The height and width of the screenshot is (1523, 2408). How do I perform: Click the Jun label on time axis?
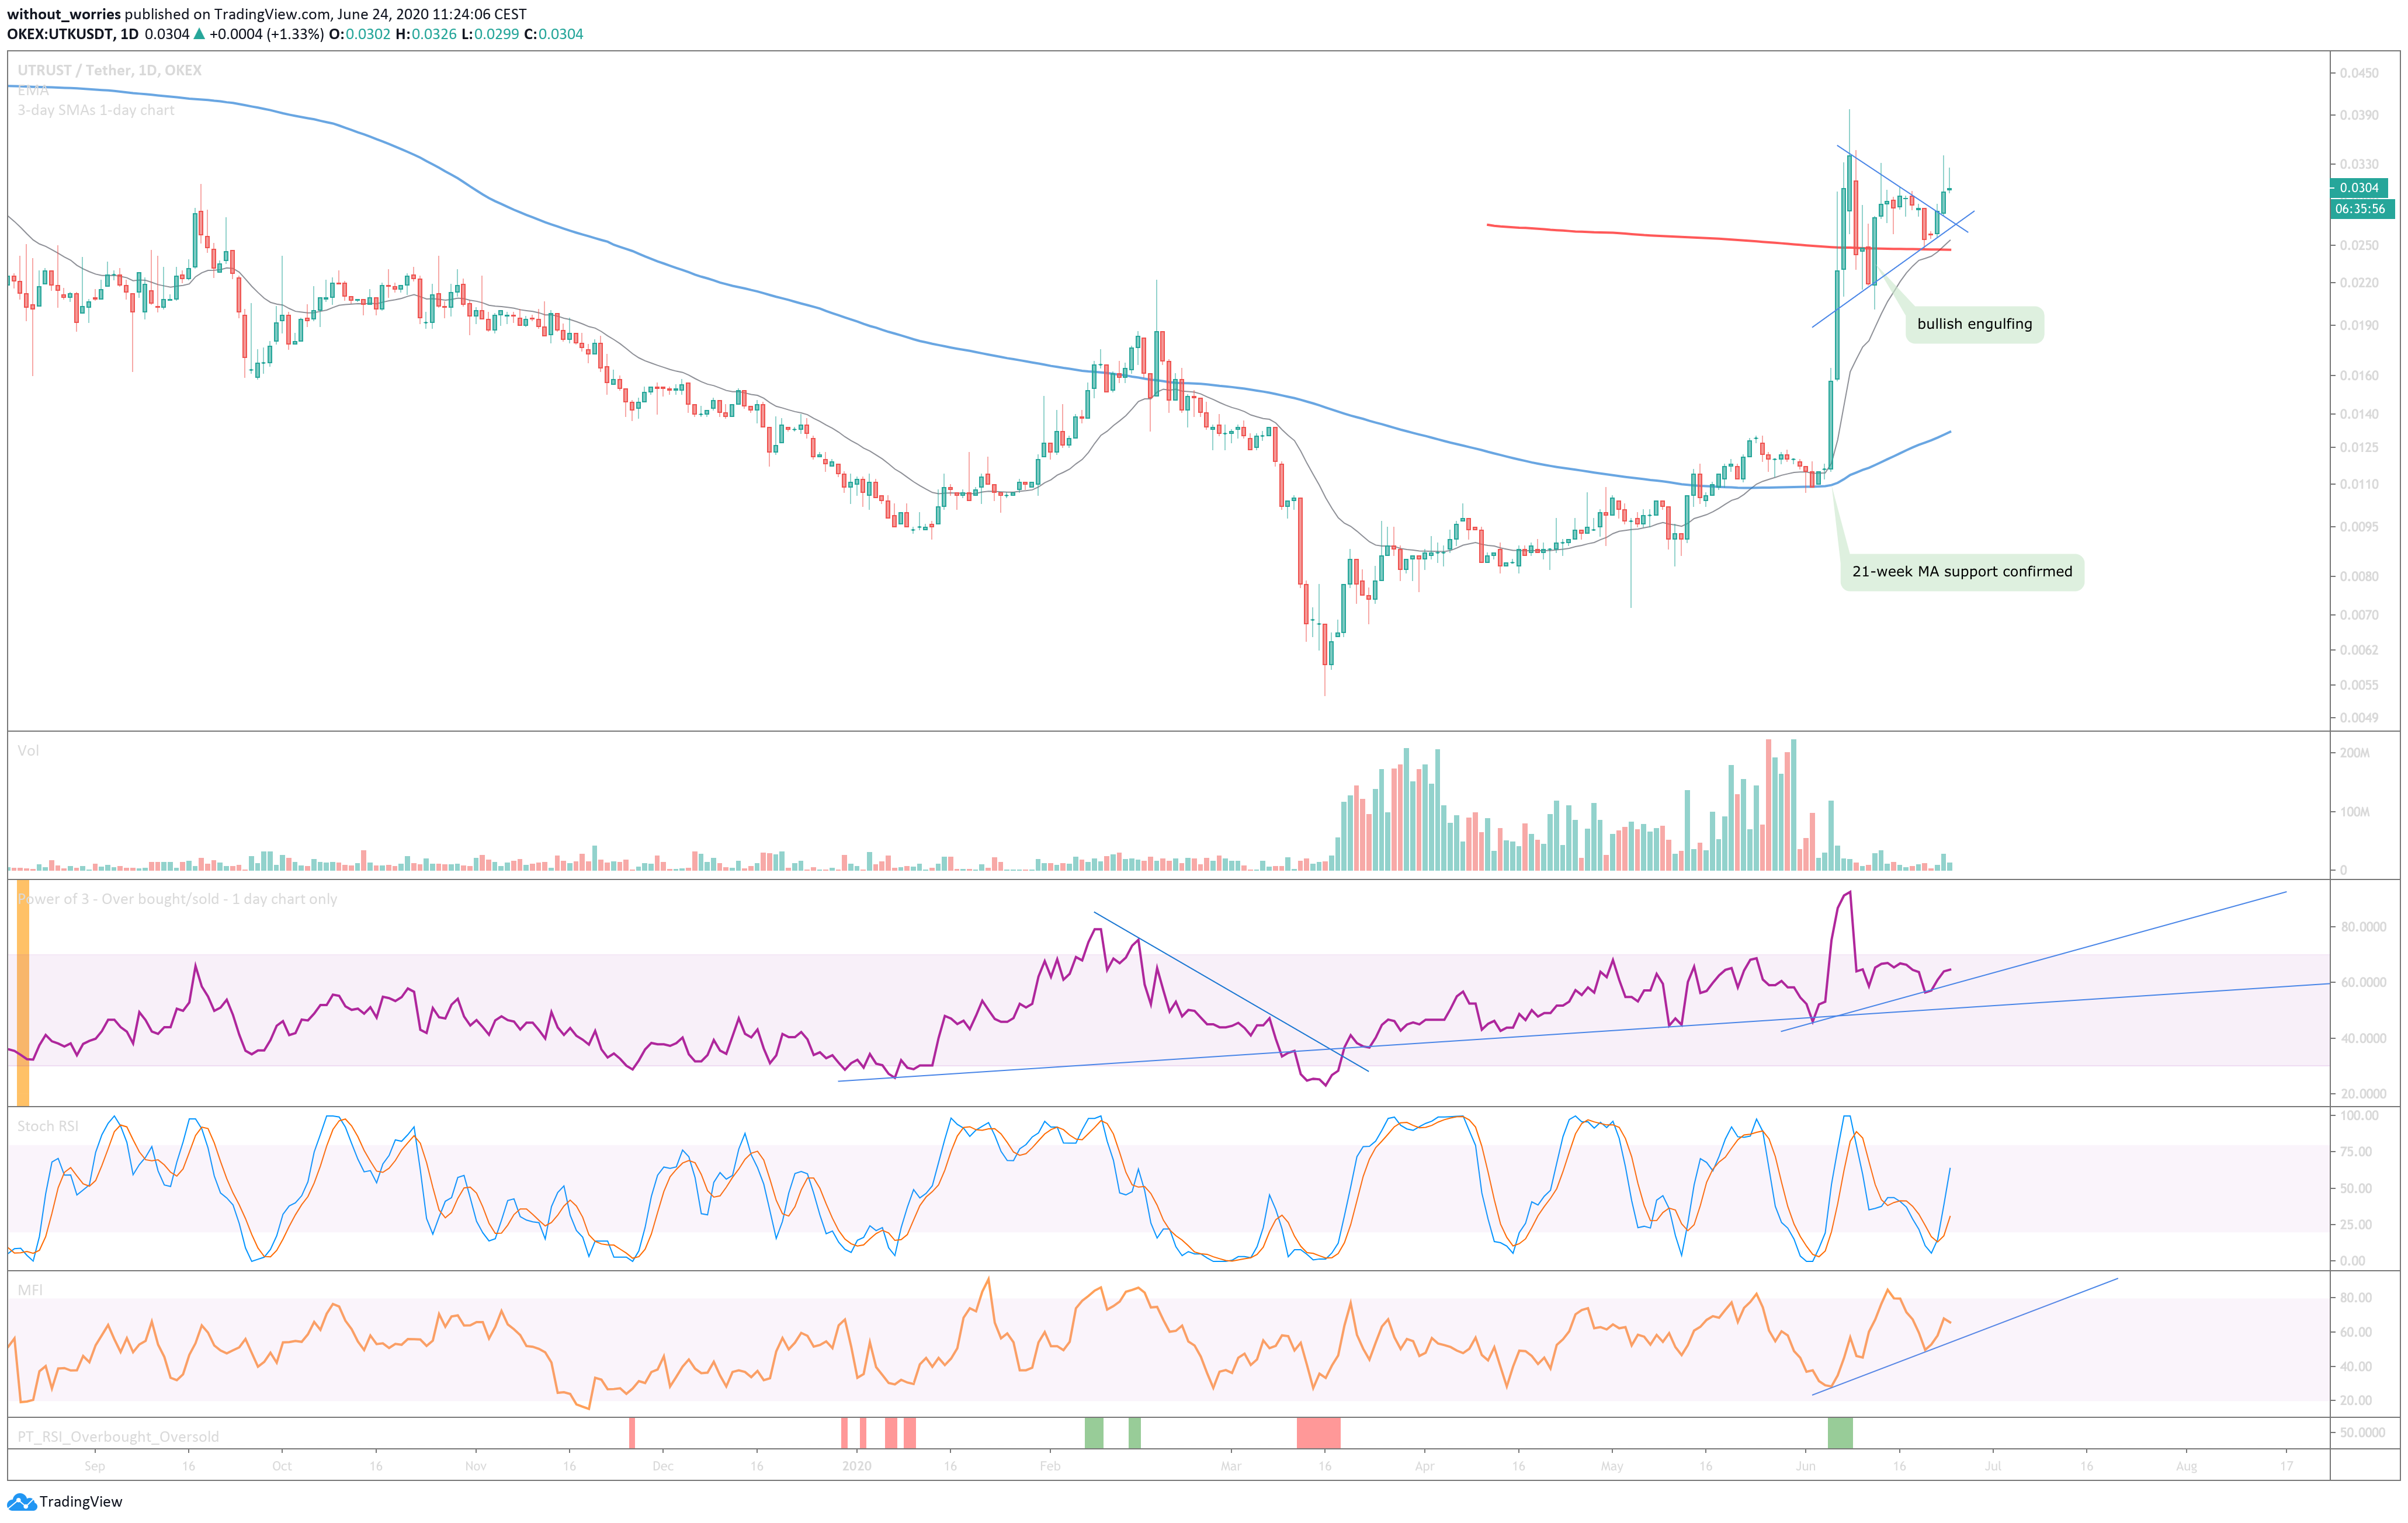pos(1805,1466)
